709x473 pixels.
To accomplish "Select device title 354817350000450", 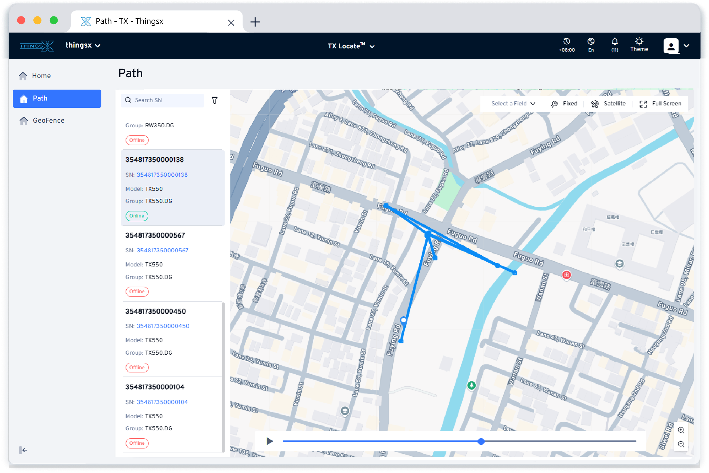I will (x=156, y=311).
